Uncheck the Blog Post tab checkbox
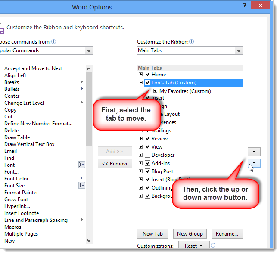This screenshot has width=280, height=255. (x=147, y=171)
